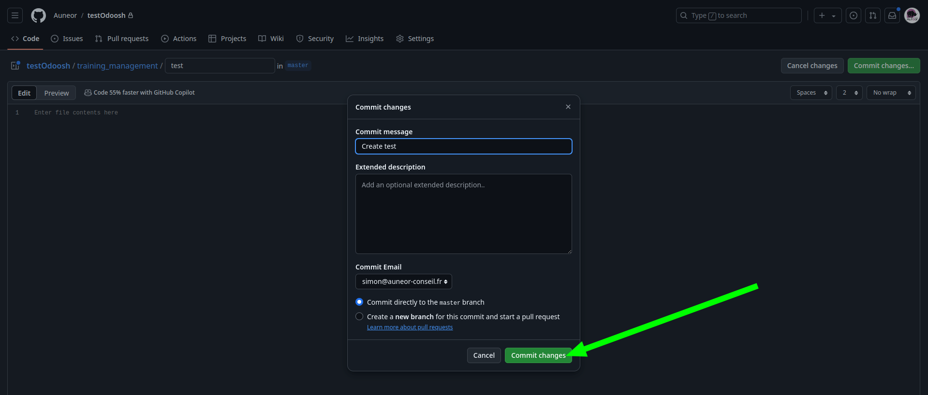Open the hamburger navigation menu
Viewport: 928px width, 395px height.
15,15
